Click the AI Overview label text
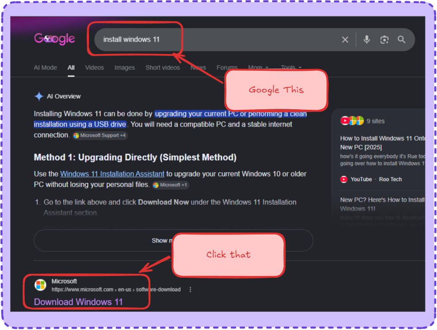437x330 pixels. [x=64, y=96]
